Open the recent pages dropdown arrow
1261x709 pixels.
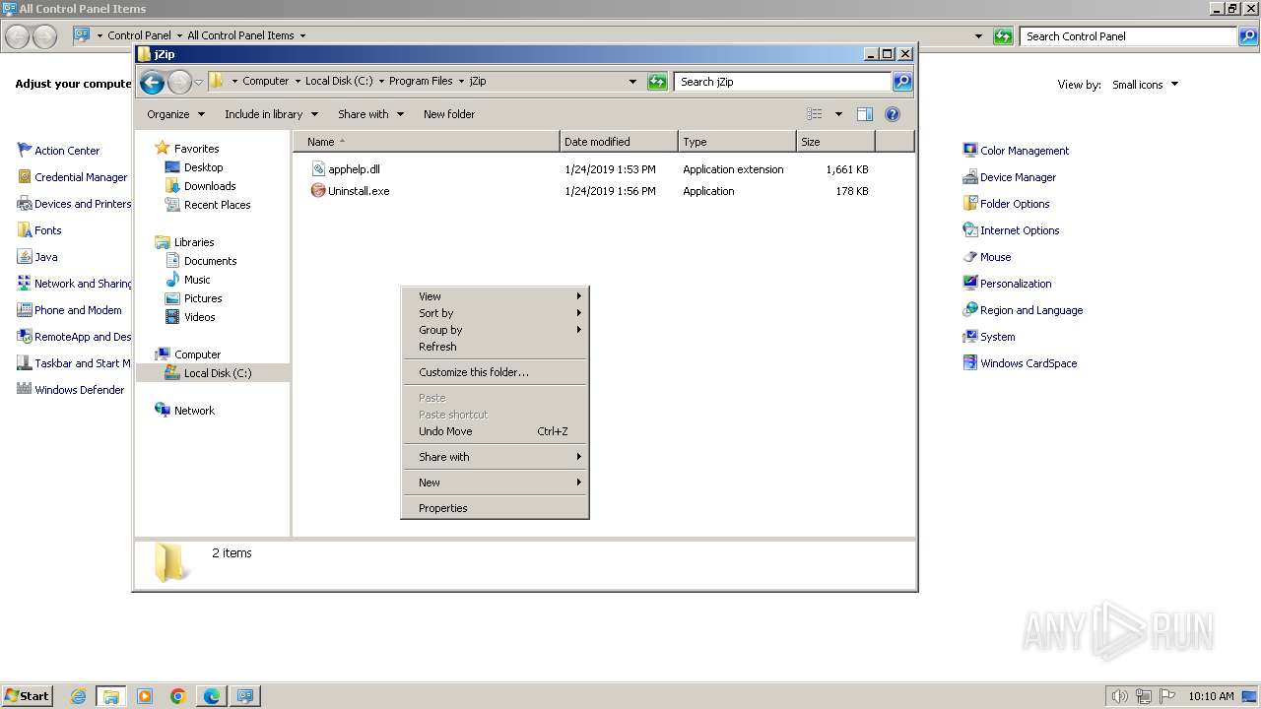(x=199, y=82)
